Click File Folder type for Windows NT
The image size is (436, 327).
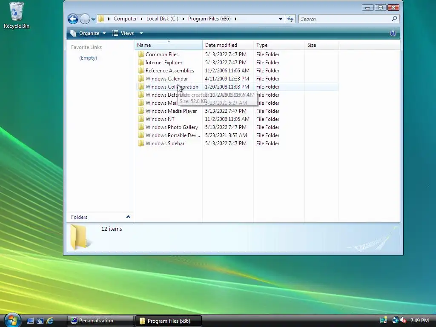pos(268,119)
